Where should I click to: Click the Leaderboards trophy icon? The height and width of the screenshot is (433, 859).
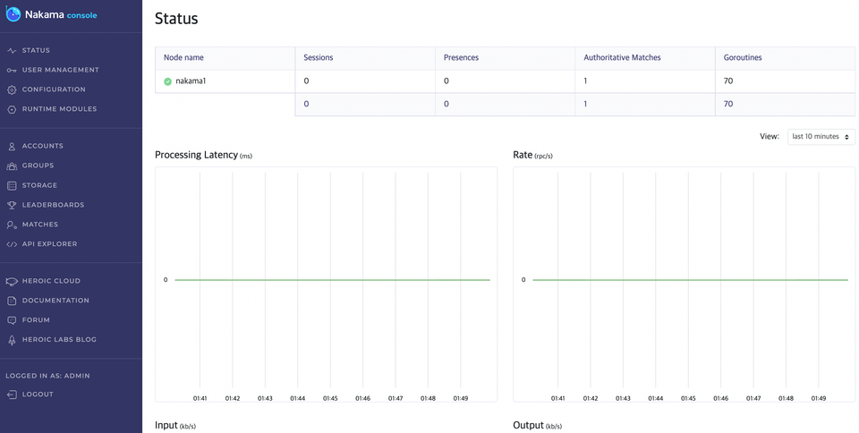(12, 205)
